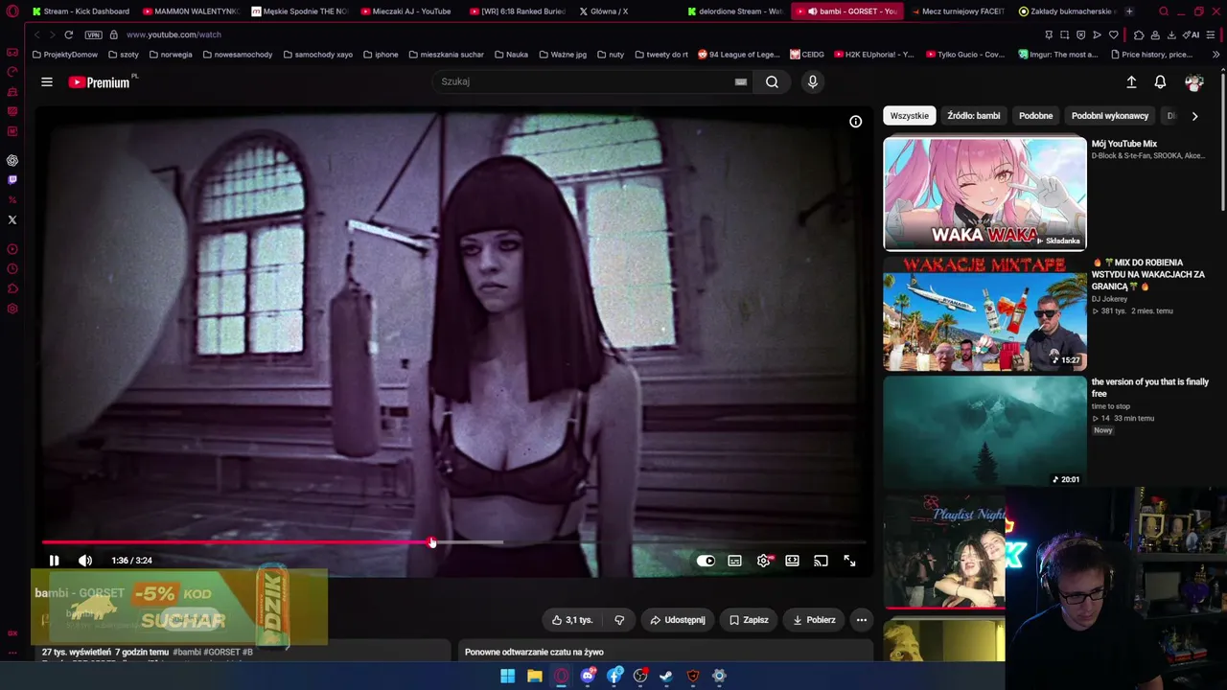The width and height of the screenshot is (1227, 690).
Task: Switch to theater mode view
Action: [x=792, y=561]
